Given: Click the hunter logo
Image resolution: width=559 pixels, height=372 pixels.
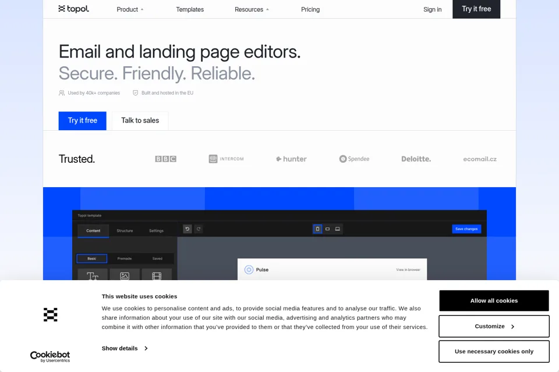Looking at the screenshot, I should tap(291, 159).
